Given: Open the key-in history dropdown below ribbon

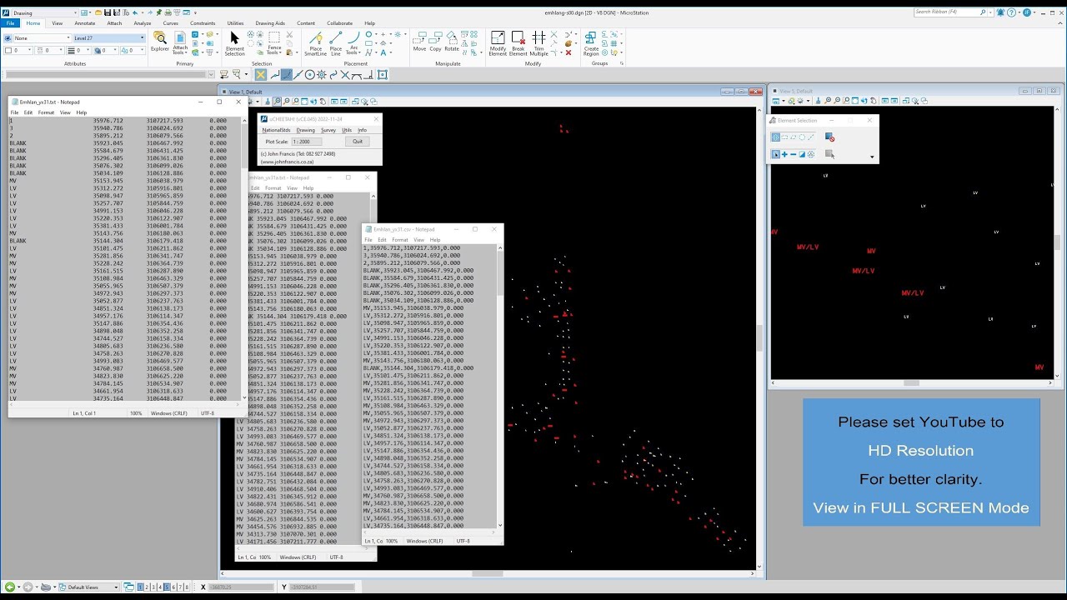Looking at the screenshot, I should tap(211, 75).
